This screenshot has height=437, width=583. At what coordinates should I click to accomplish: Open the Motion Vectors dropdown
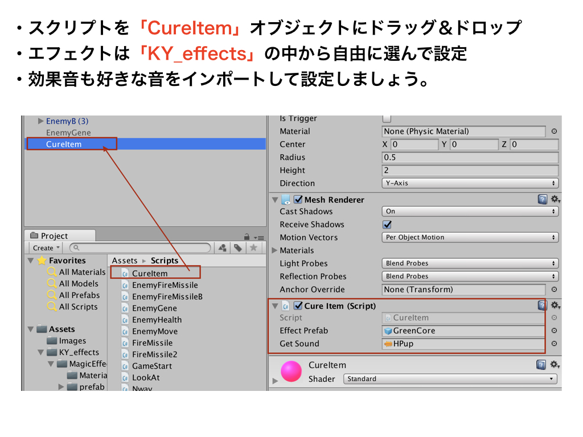(470, 237)
